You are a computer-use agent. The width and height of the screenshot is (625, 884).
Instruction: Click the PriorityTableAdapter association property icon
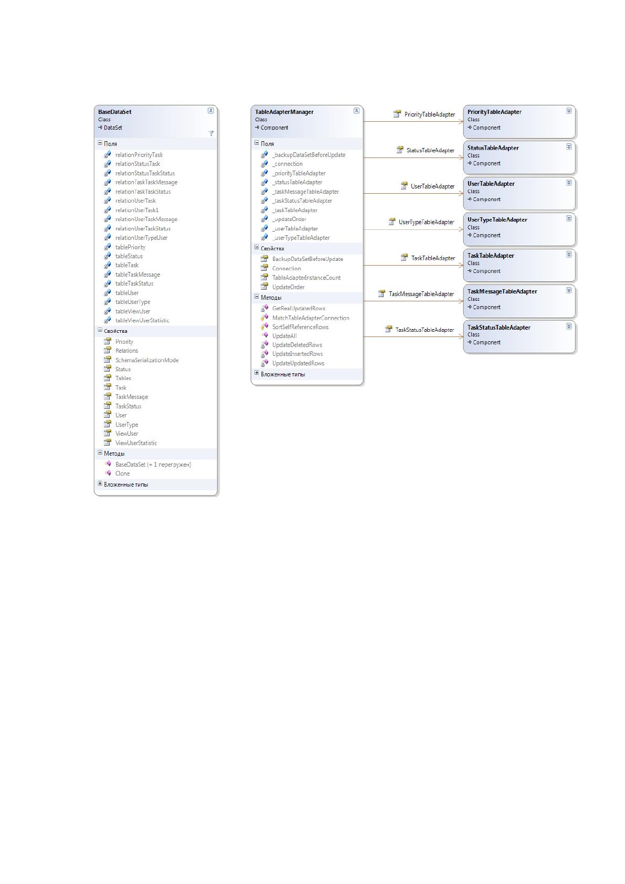[x=397, y=114]
